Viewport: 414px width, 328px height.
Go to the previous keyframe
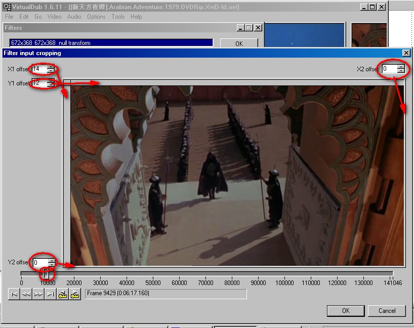tap(63, 294)
